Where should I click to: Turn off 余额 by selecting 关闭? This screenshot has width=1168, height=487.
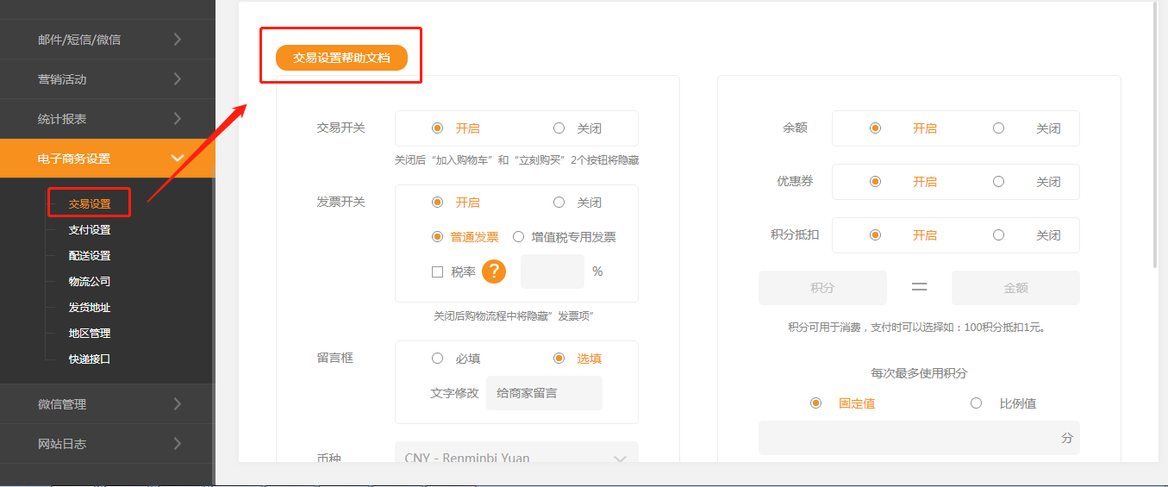(x=998, y=128)
